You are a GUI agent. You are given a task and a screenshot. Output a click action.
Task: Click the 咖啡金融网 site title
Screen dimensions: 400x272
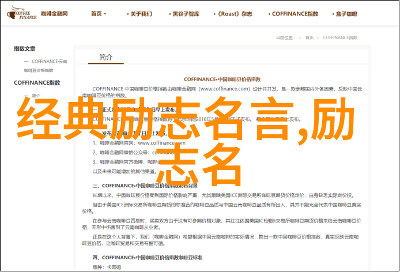[x=54, y=13]
